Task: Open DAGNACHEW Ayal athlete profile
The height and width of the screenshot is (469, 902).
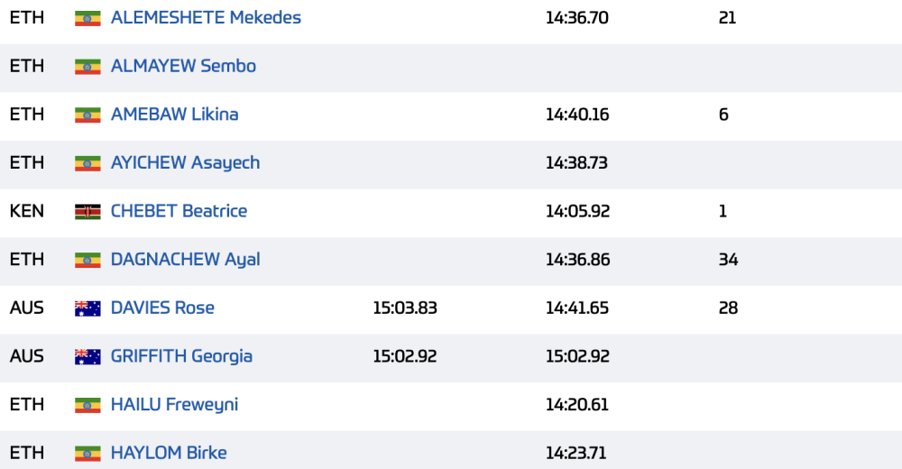Action: (x=185, y=260)
